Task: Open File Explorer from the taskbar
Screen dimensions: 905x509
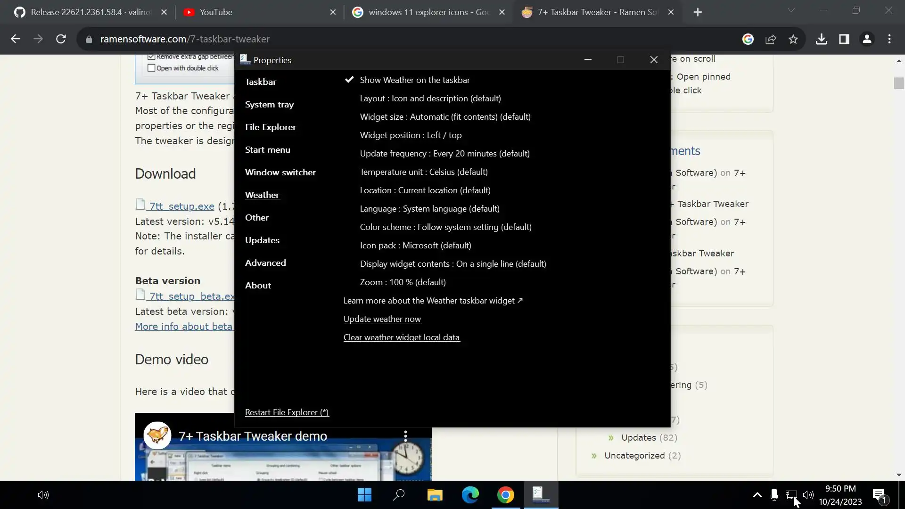Action: coord(435,495)
